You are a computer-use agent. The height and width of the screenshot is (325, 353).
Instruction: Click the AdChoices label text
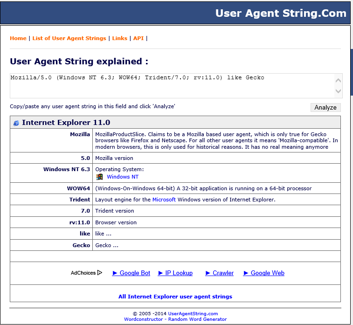(x=83, y=273)
